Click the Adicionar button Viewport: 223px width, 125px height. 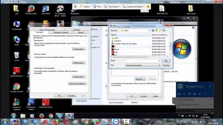(x=140, y=79)
